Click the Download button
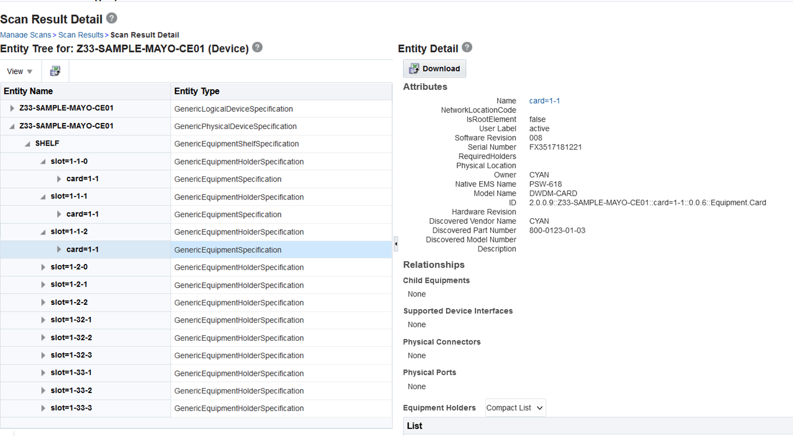 (x=435, y=68)
